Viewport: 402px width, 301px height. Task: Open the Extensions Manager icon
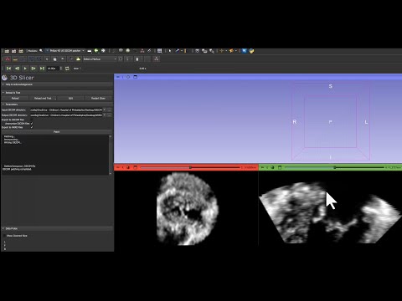[245, 51]
